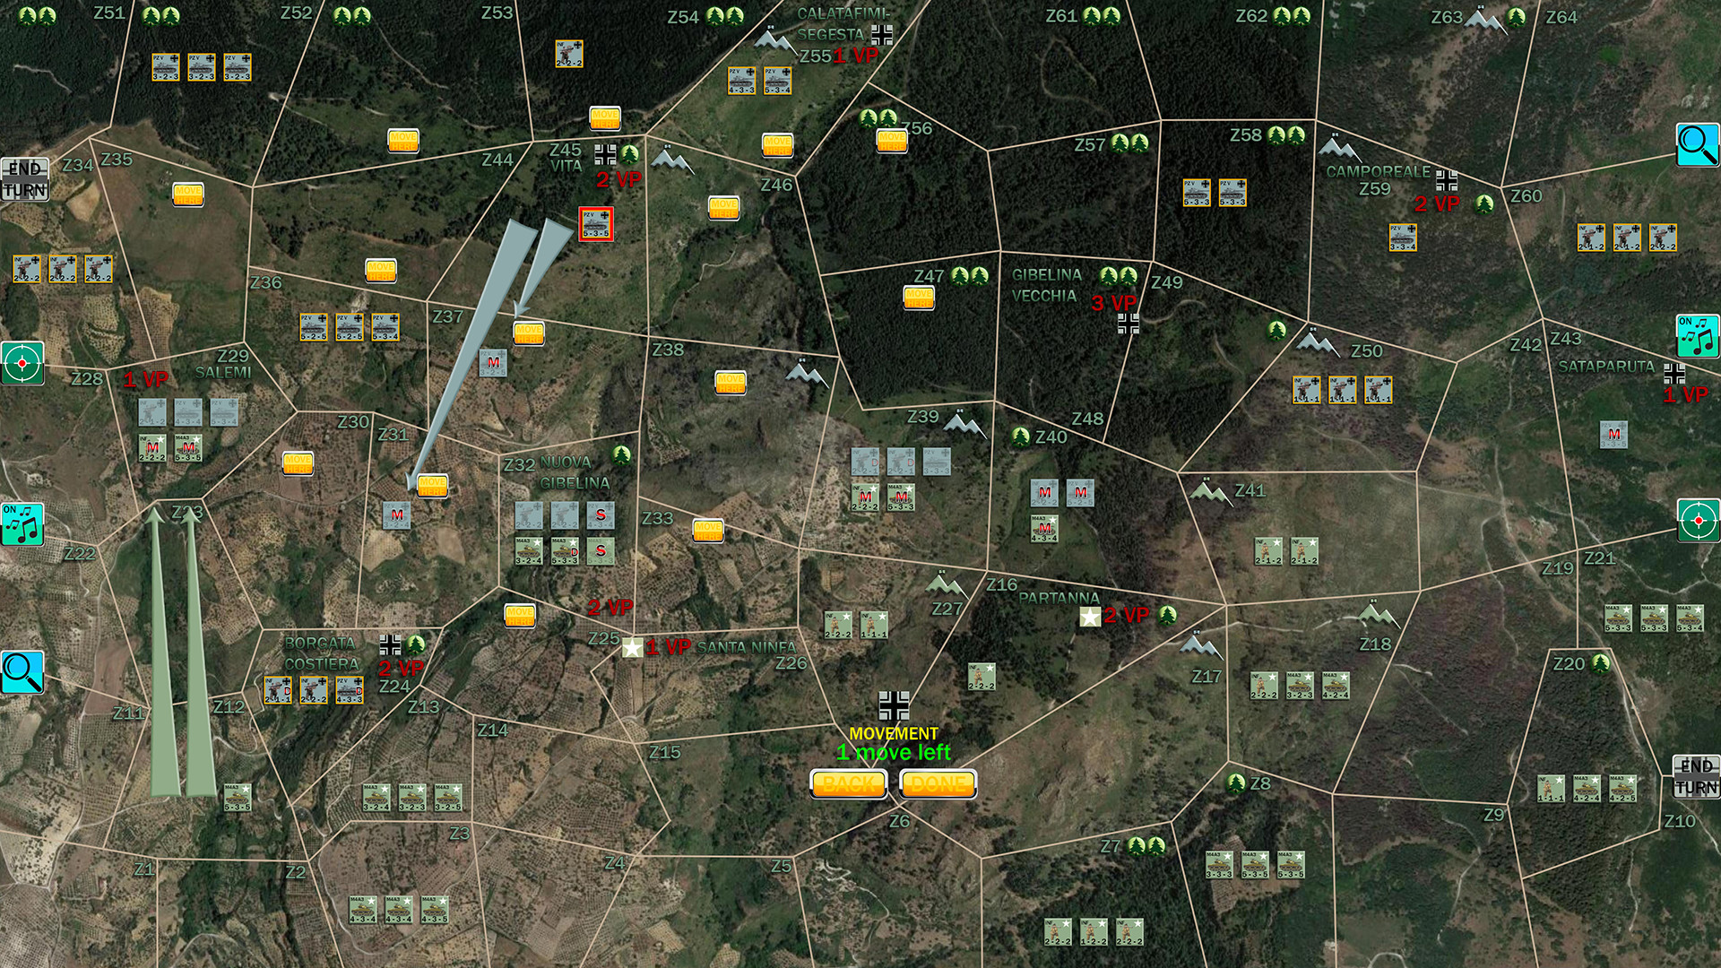Toggle the music ON icon near Z43
Viewport: 1721px width, 968px height.
pyautogui.click(x=1698, y=336)
